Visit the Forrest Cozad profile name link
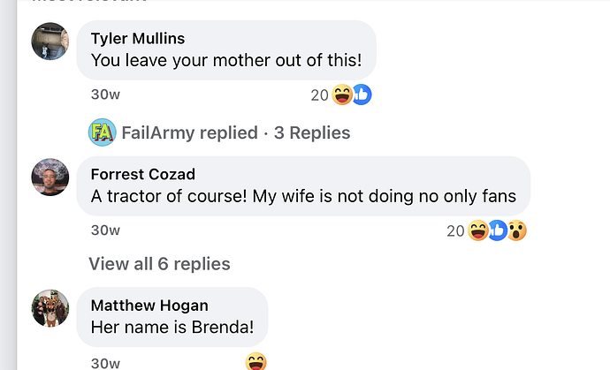The width and height of the screenshot is (610, 370). 142,174
